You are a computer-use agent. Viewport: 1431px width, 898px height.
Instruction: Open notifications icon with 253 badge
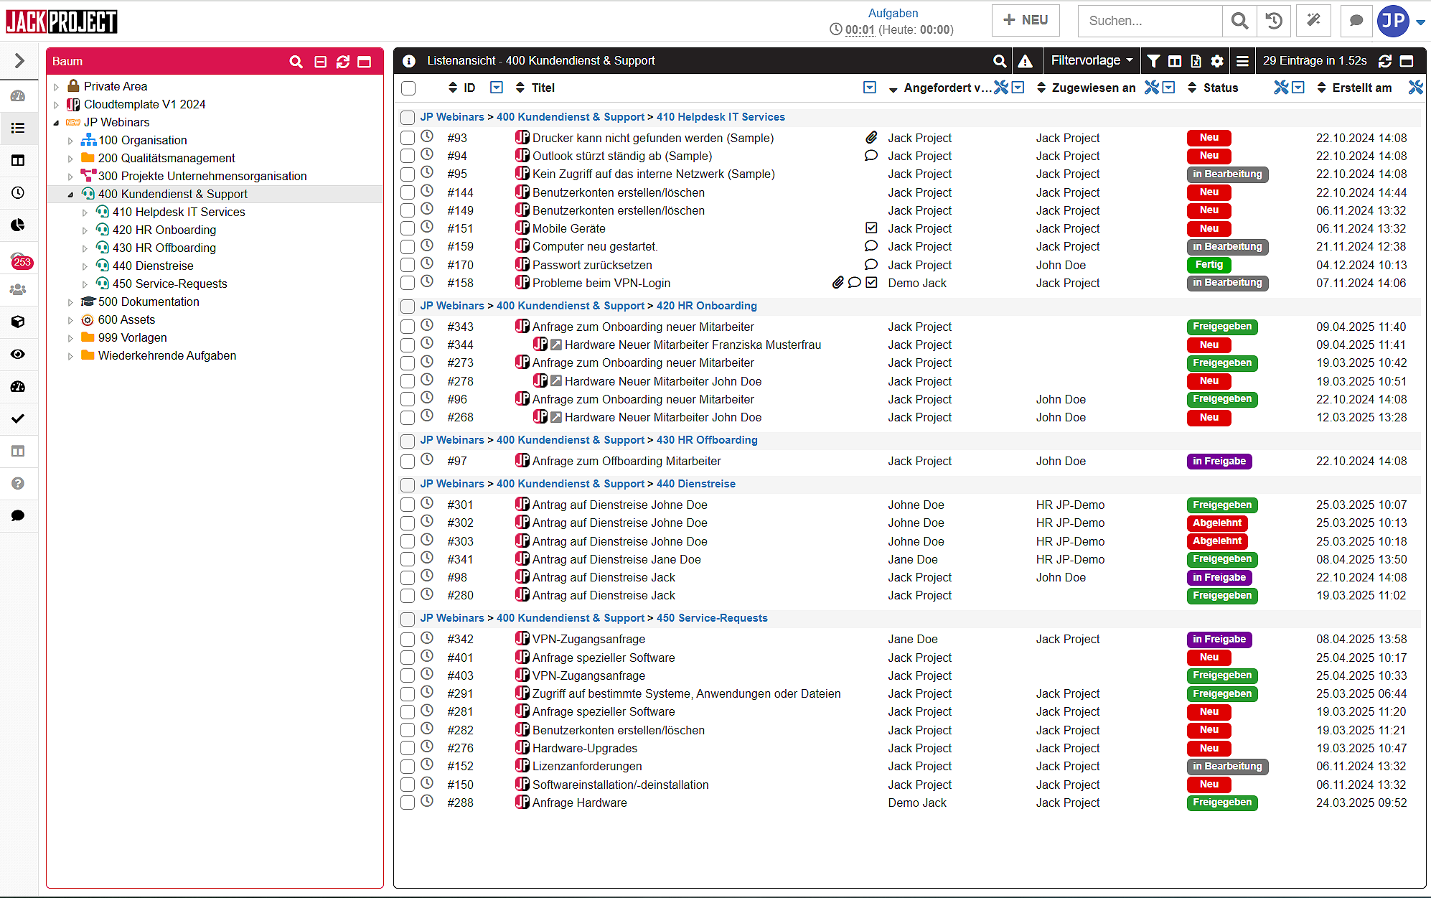click(20, 260)
